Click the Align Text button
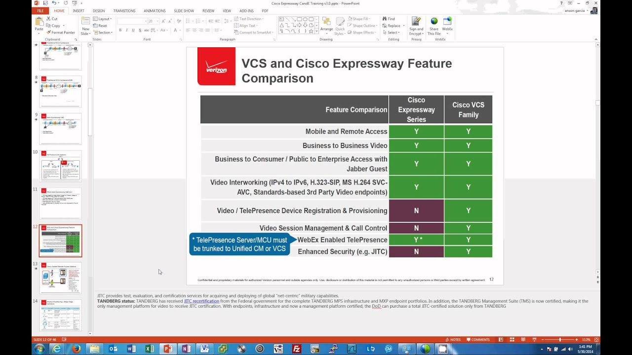This screenshot has height=355, width=632. click(246, 26)
